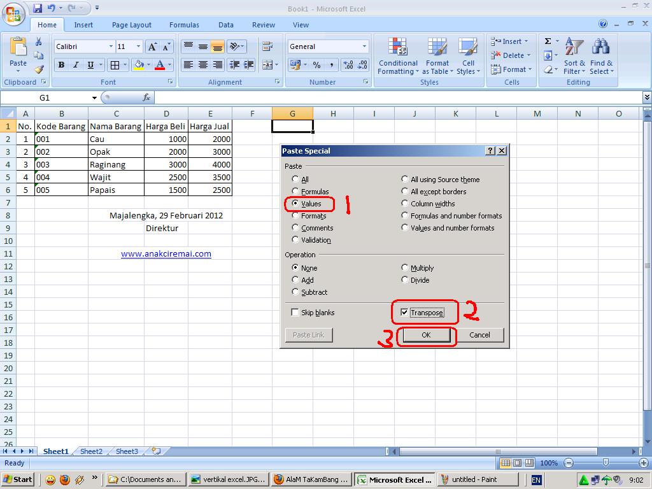Click the AutoSum sigma icon

548,41
